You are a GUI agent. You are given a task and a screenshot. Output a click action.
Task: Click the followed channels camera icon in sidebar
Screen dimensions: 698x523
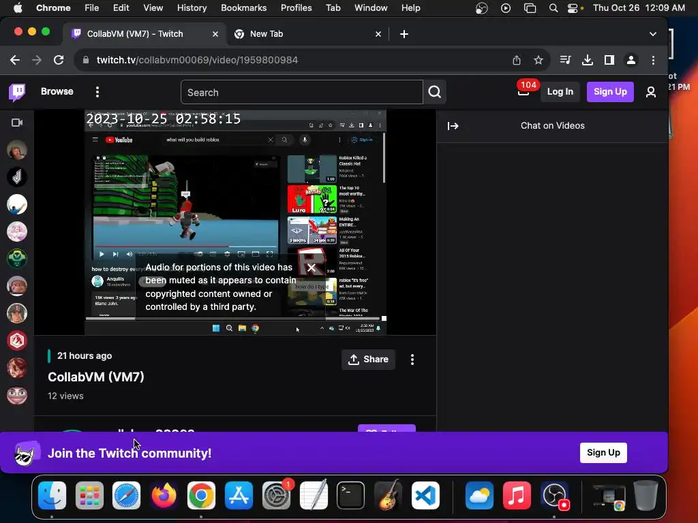point(17,123)
